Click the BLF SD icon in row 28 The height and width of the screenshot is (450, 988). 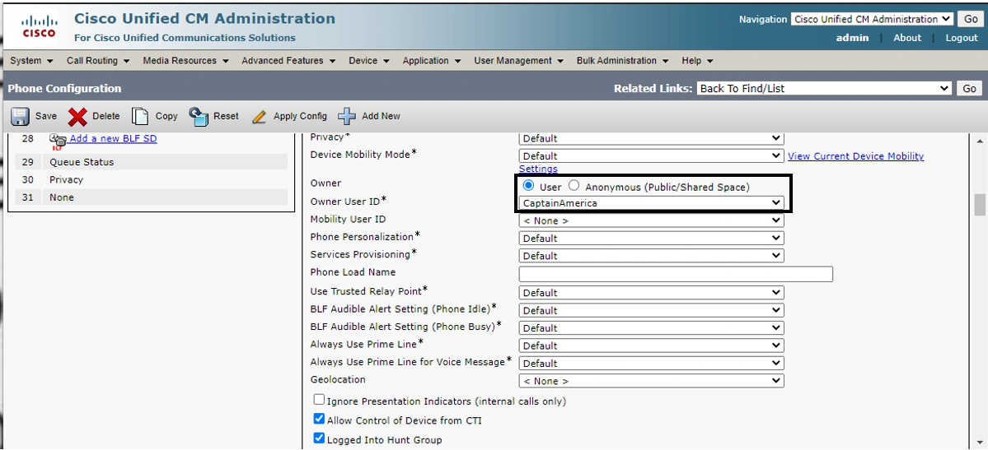tap(58, 141)
